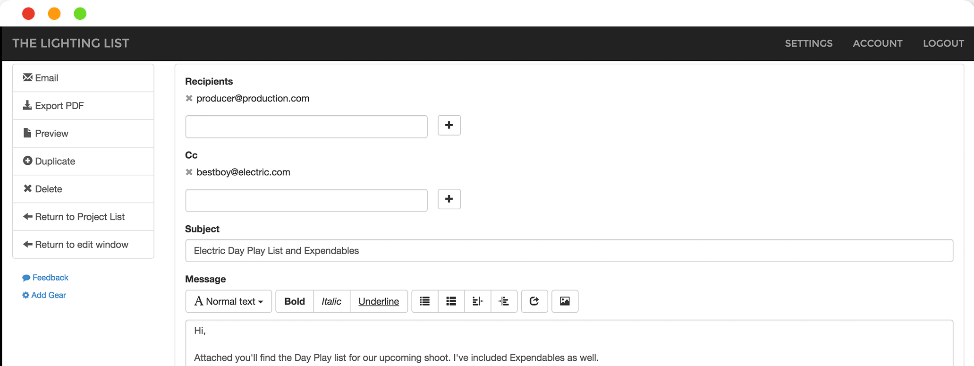This screenshot has height=366, width=974.
Task: Focus the new recipient email field
Action: point(306,127)
